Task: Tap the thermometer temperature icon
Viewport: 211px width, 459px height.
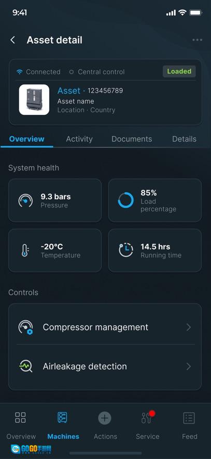Action: tap(25, 250)
